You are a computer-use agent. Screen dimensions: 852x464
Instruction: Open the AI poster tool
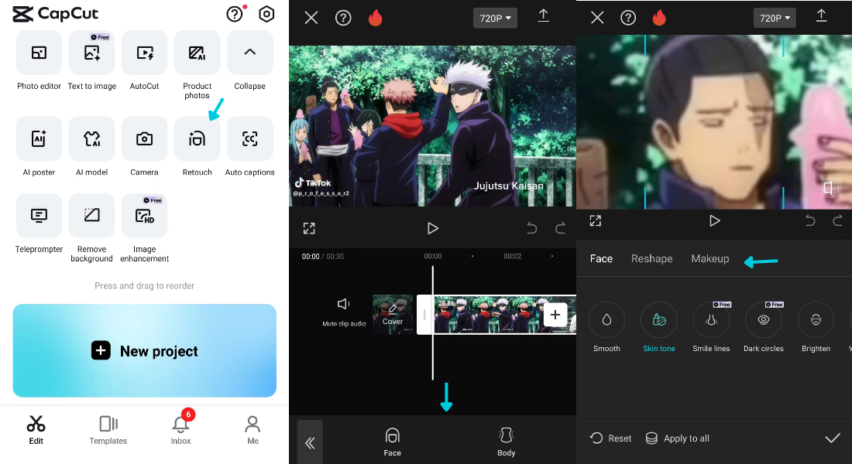39,139
